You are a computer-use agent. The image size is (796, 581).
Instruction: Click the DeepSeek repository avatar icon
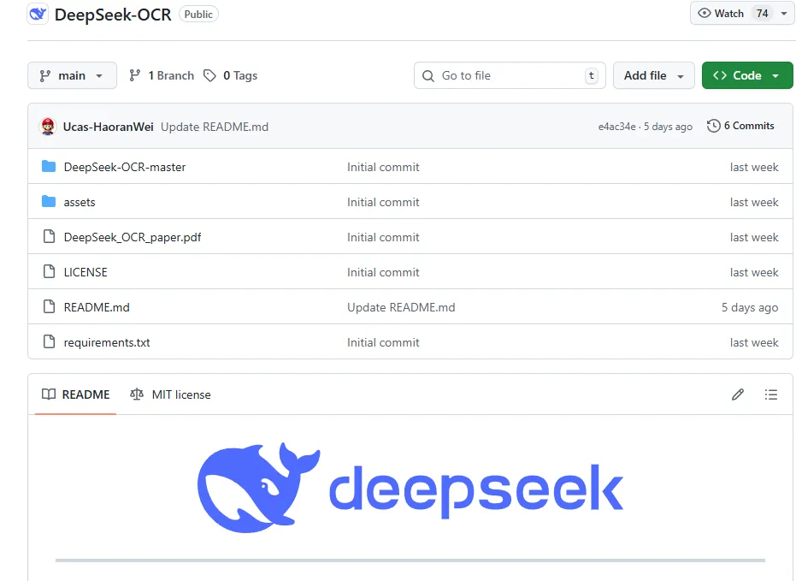pyautogui.click(x=38, y=14)
